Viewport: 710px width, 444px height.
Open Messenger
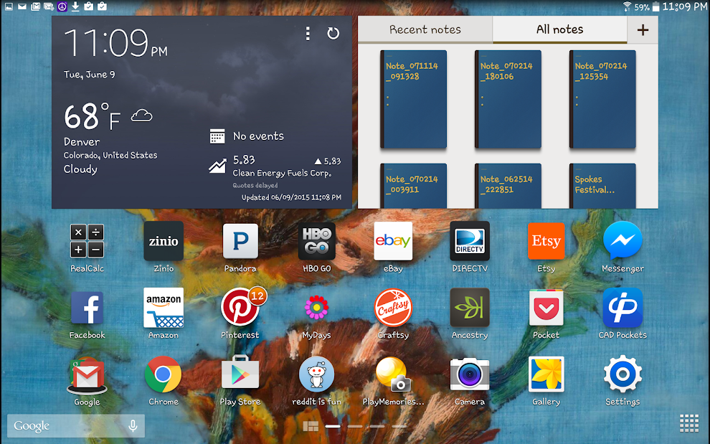623,240
